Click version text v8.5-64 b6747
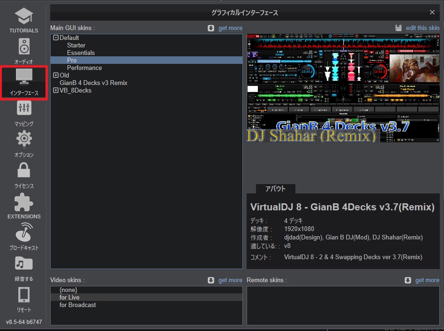Viewport: 444px width, 331px height. coord(24,322)
